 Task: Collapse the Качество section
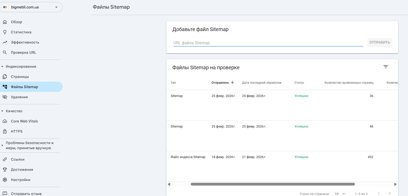pyautogui.click(x=2, y=111)
